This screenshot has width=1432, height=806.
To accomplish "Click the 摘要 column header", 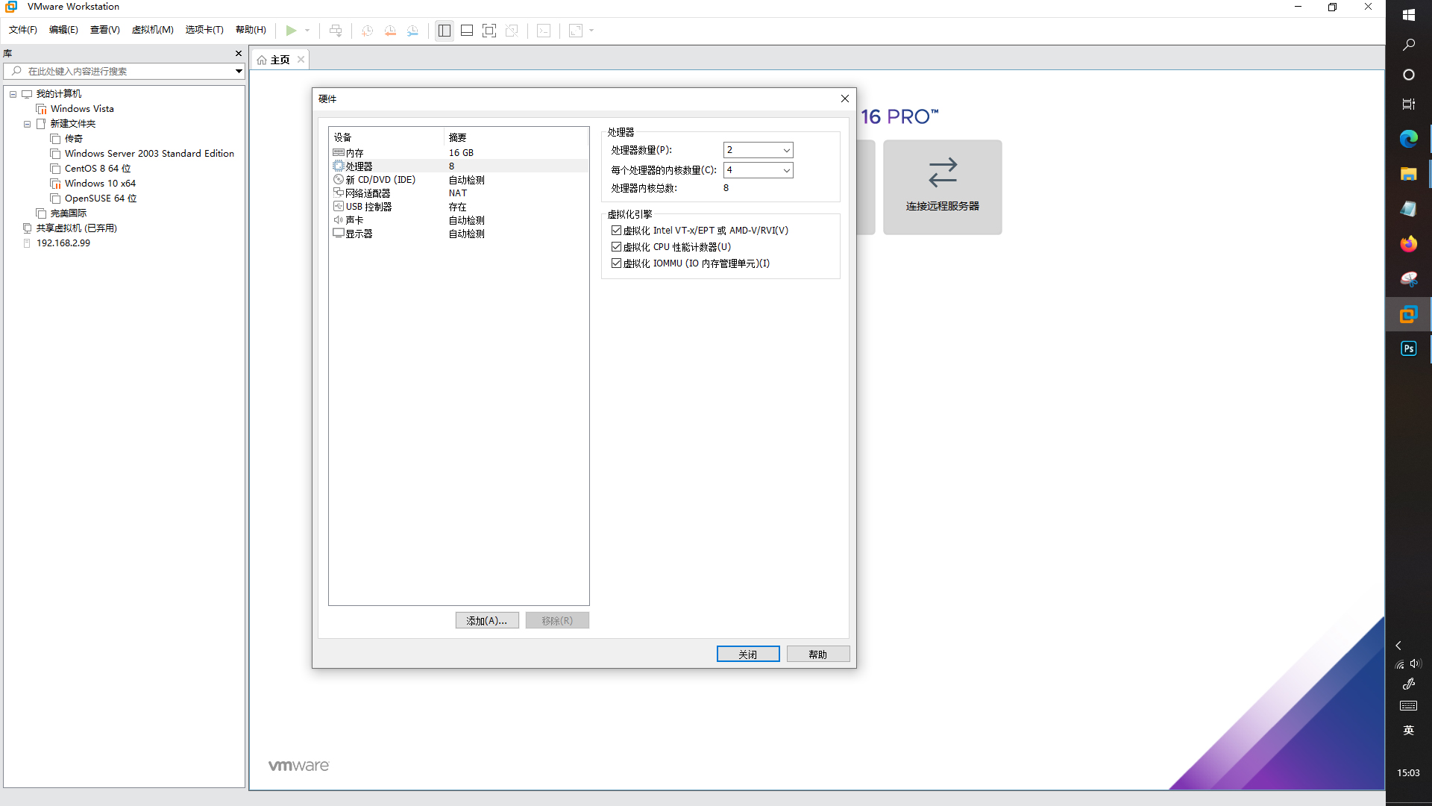I will (517, 137).
